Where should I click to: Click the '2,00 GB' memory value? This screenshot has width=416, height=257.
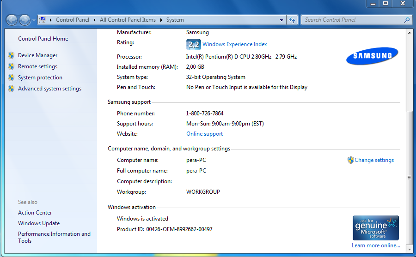[x=195, y=67]
